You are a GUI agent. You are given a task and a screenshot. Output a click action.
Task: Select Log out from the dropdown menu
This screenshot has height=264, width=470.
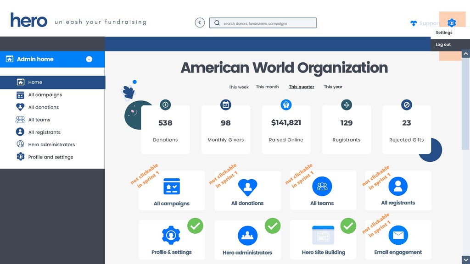pos(443,44)
